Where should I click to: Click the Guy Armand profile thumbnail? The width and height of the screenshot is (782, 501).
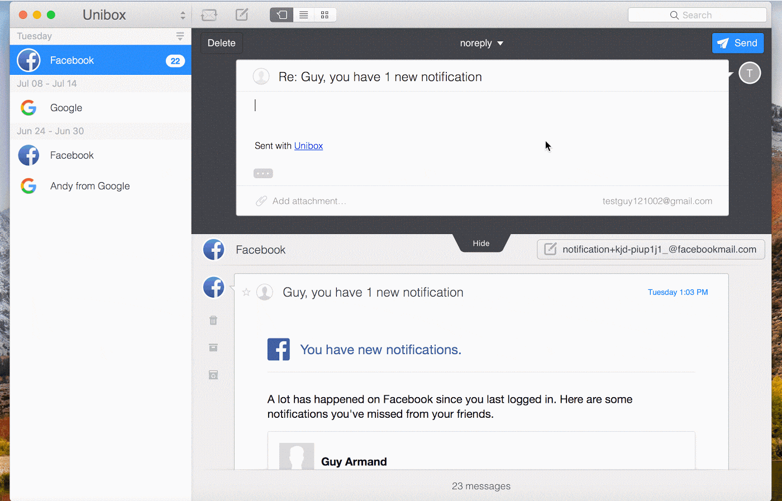[297, 456]
